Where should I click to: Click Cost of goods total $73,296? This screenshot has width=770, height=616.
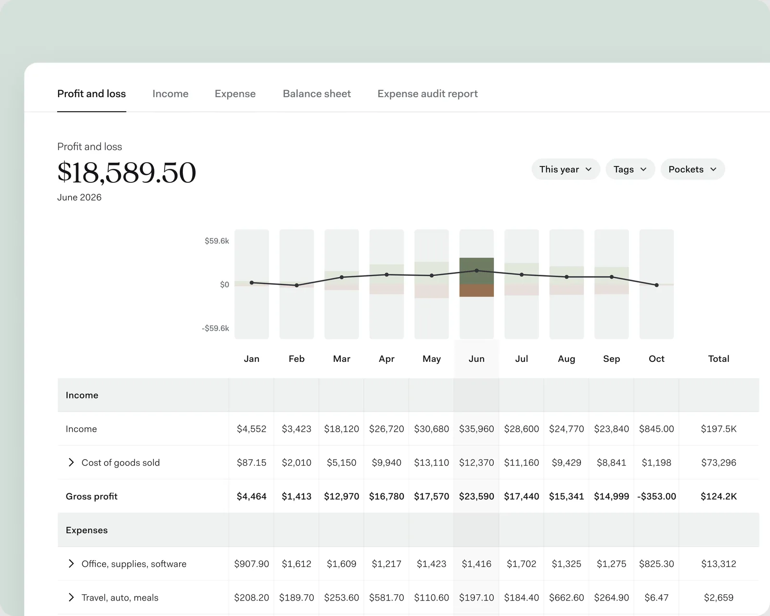pos(719,462)
